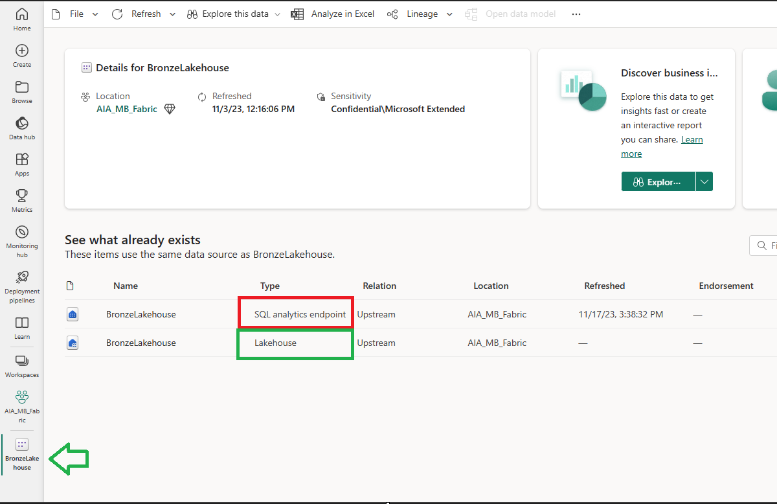The image size is (777, 504).
Task: Click the Lakehouse row item icon
Action: [x=73, y=343]
